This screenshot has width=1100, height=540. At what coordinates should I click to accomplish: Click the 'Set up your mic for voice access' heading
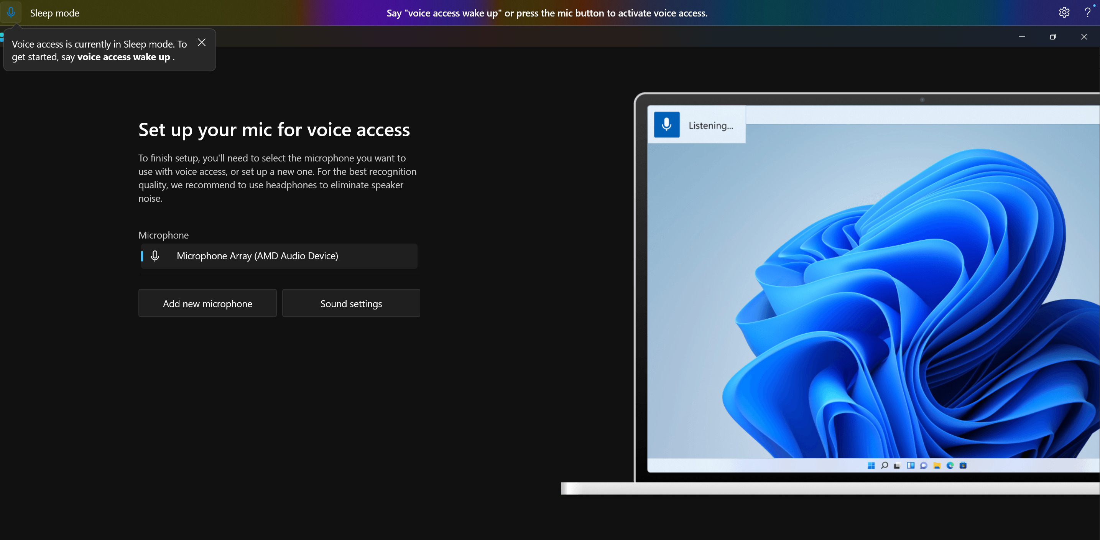[274, 130]
